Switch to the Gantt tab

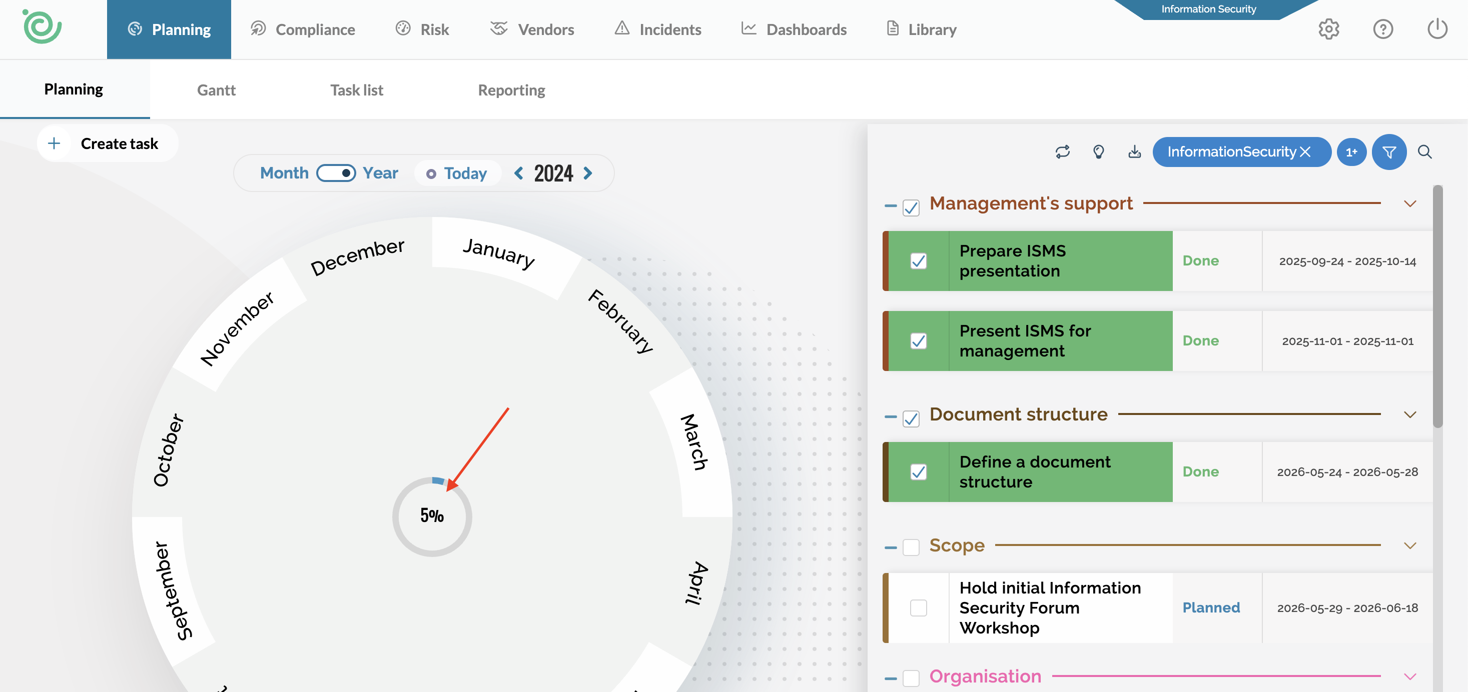[216, 90]
